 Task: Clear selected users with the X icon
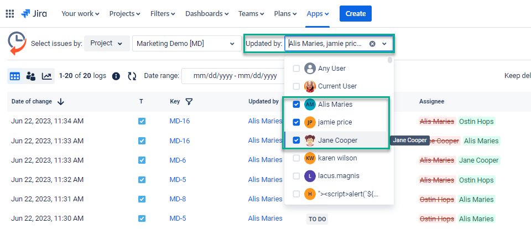[372, 43]
